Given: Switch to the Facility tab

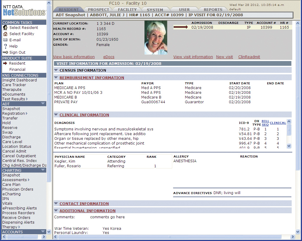Looking at the screenshot, I should (x=127, y=10).
